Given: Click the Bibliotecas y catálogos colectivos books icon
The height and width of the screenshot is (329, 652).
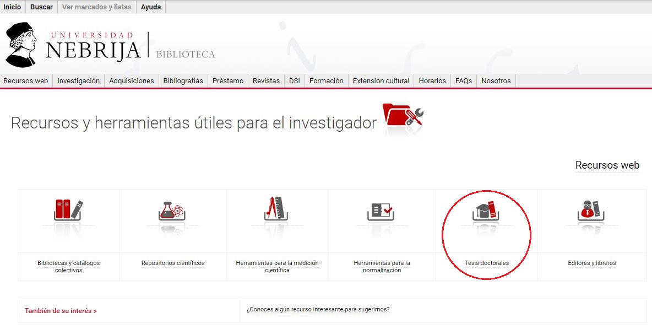Looking at the screenshot, I should 68,210.
